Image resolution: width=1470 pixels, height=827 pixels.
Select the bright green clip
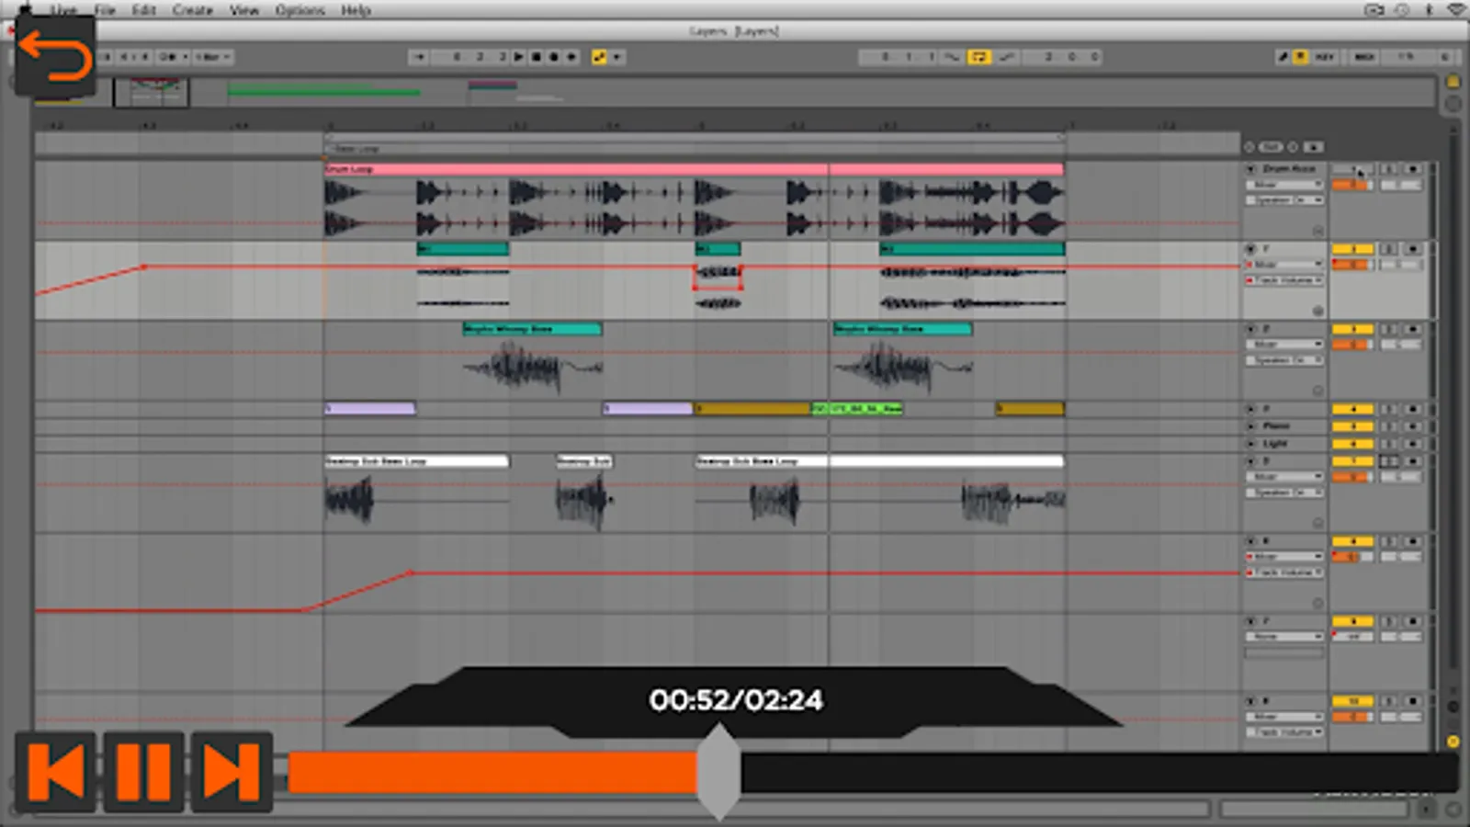[x=857, y=408]
